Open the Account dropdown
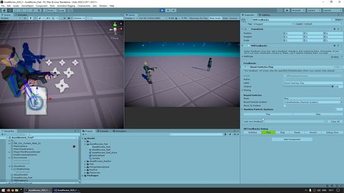This screenshot has width=344, height=193. pyautogui.click(x=298, y=10)
